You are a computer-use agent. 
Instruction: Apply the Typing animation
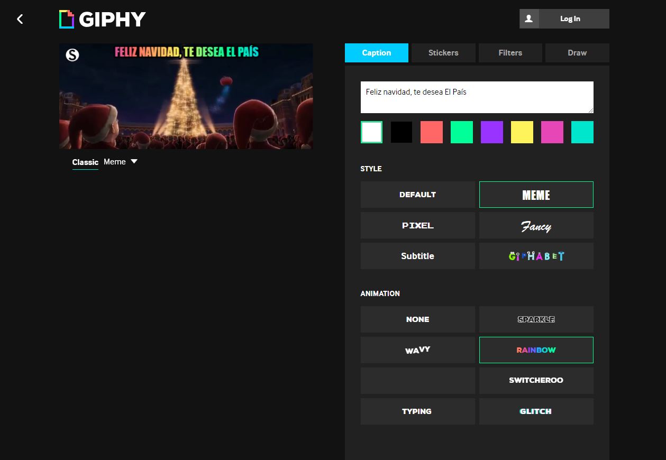coord(418,411)
